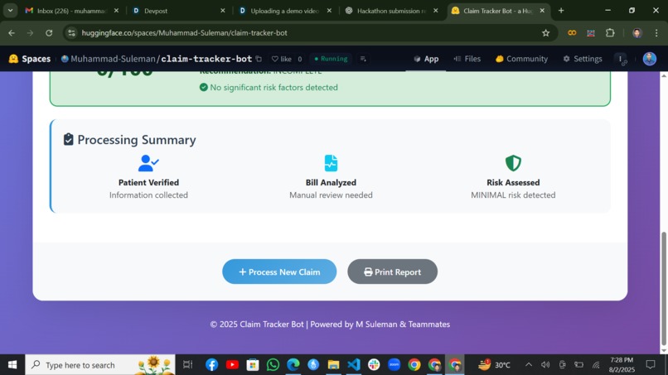The height and width of the screenshot is (375, 668).
Task: Click the Running status badge
Action: (x=331, y=59)
